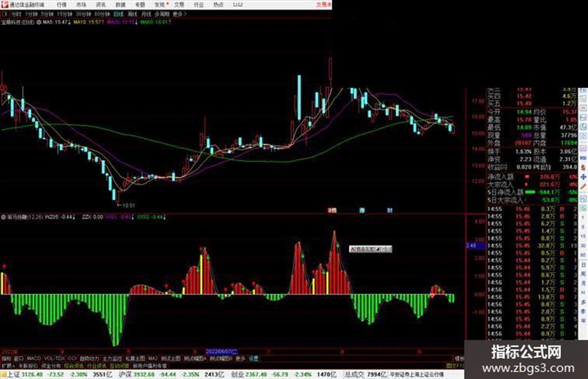Switch chart to 5分钟 period
This screenshot has width=588, height=379.
(47, 14)
